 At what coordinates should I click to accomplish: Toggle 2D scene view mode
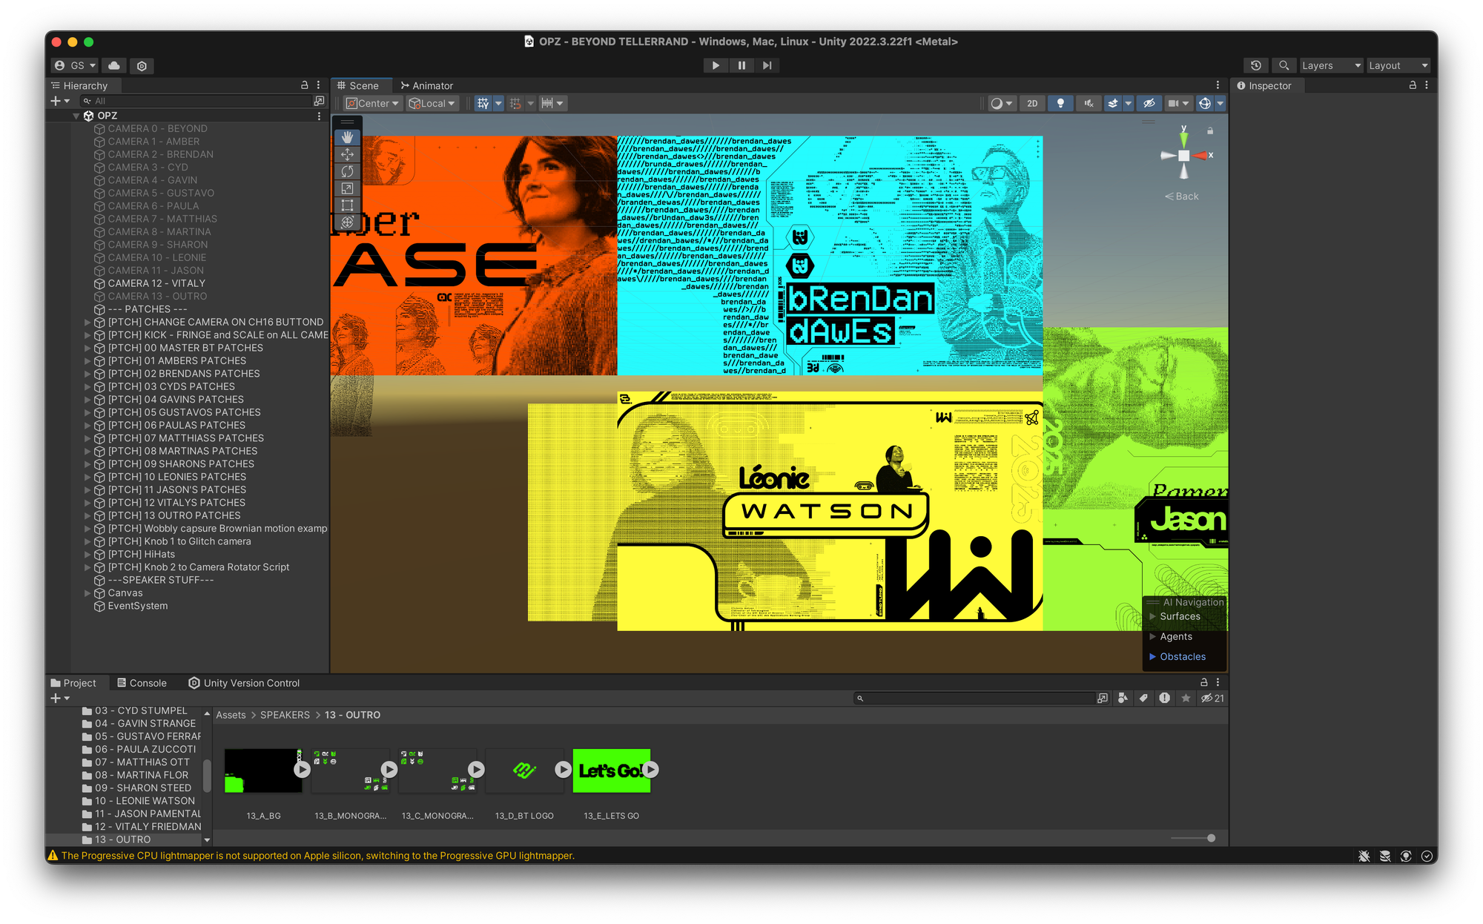pos(1032,103)
